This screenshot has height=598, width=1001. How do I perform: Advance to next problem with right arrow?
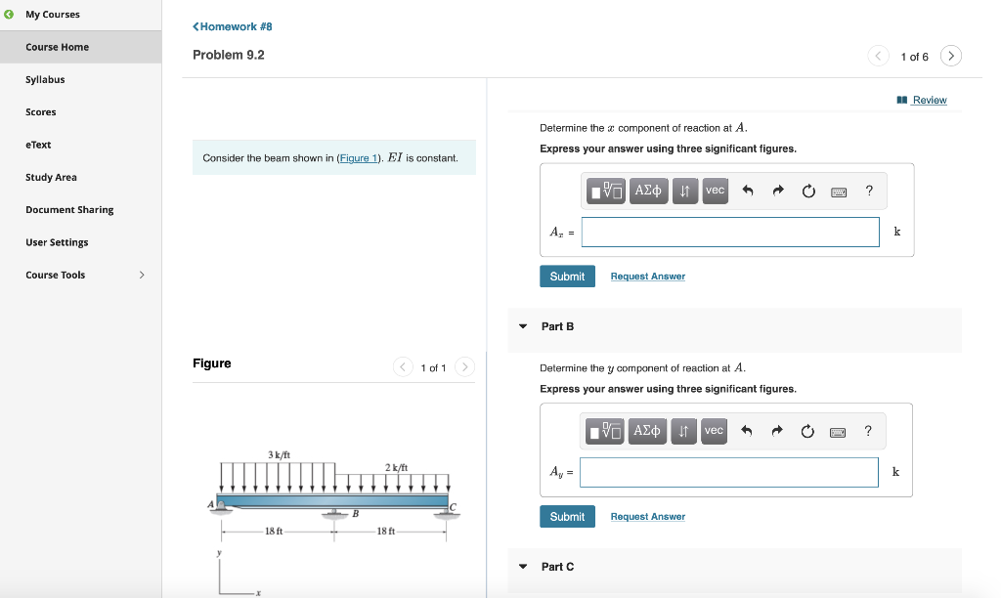(x=950, y=56)
